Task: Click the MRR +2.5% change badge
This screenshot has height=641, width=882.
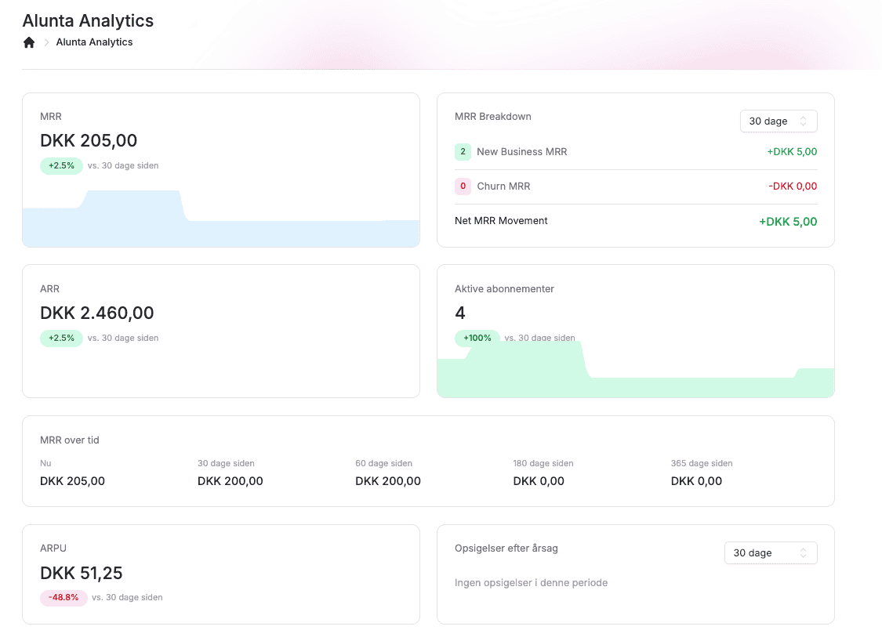Action: pyautogui.click(x=61, y=166)
